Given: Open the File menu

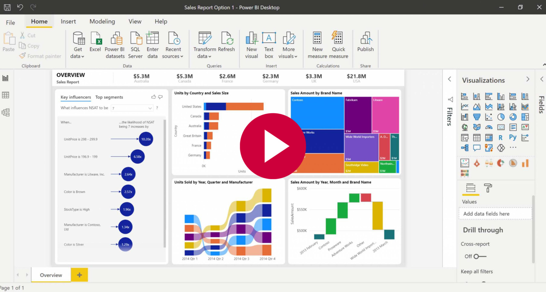Looking at the screenshot, I should tap(10, 22).
